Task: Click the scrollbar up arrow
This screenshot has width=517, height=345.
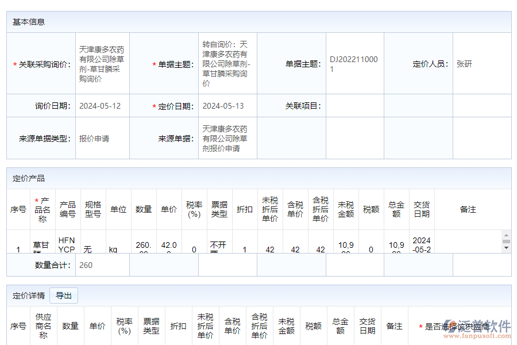Action: (506, 235)
